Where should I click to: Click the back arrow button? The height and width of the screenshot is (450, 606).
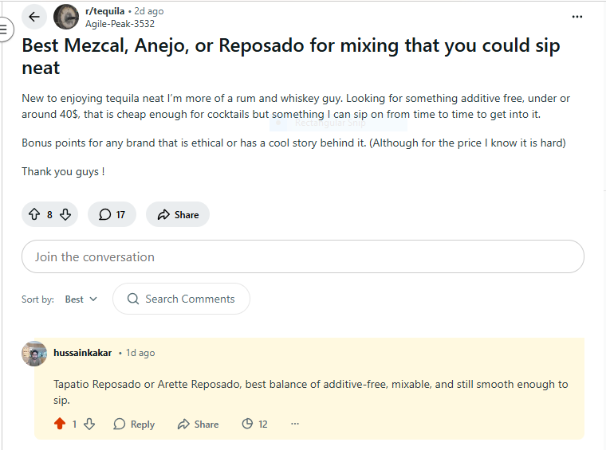tap(33, 16)
